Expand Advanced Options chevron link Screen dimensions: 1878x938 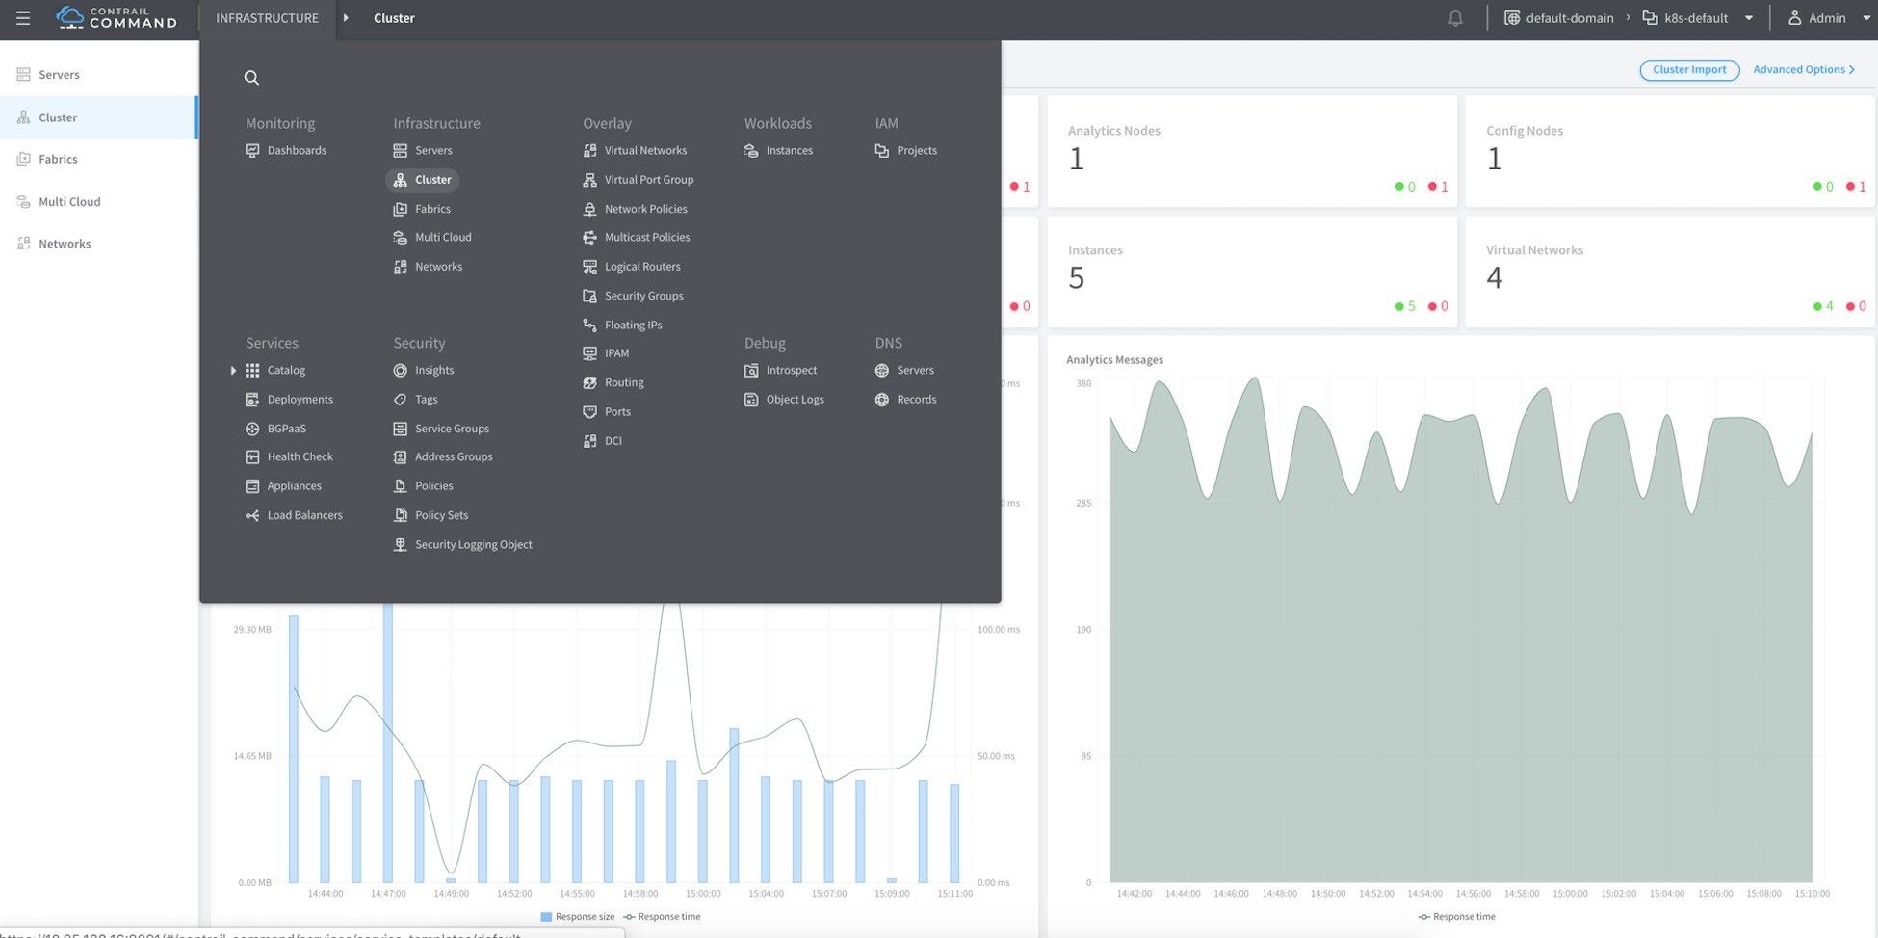[1804, 70]
